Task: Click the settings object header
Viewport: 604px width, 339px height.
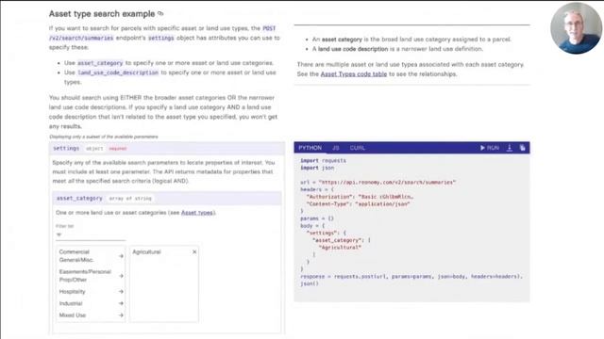Action: (x=167, y=149)
